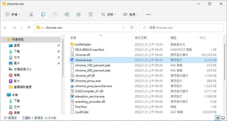Select chrome.exe Chromium icon

click(72, 60)
